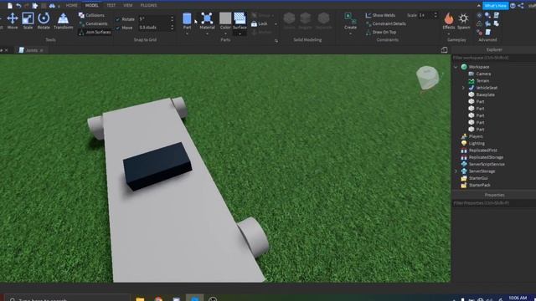536x301 pixels.
Task: Select StarterGui in Explorer
Action: (x=478, y=178)
